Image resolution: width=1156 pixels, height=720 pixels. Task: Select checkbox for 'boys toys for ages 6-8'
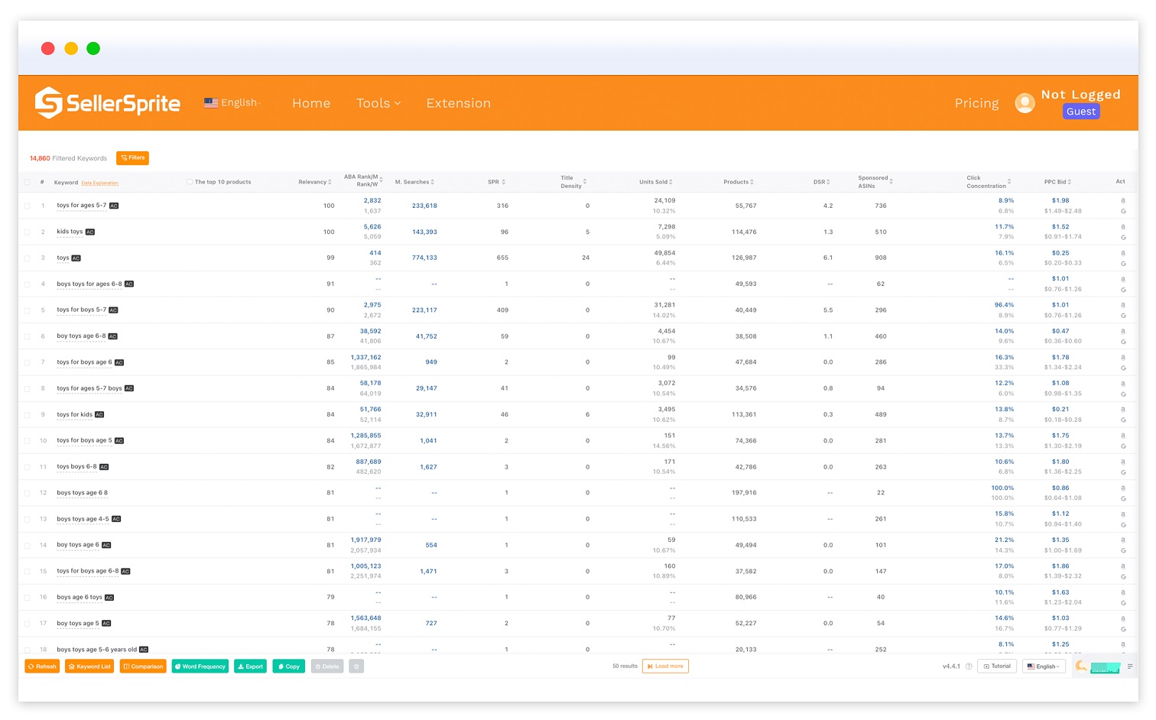click(x=27, y=284)
